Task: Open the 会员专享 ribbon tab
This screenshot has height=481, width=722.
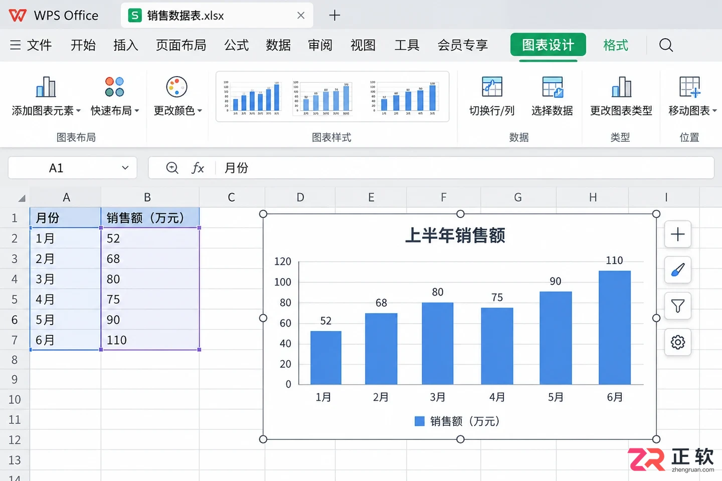Action: click(x=463, y=45)
